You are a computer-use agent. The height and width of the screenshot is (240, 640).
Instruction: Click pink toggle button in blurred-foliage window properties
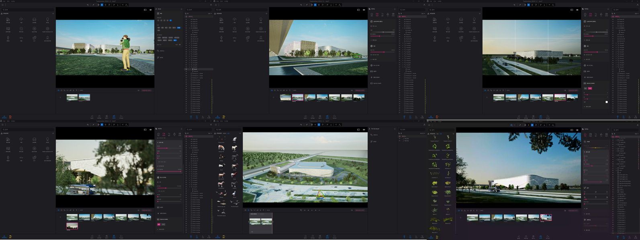coord(159,224)
